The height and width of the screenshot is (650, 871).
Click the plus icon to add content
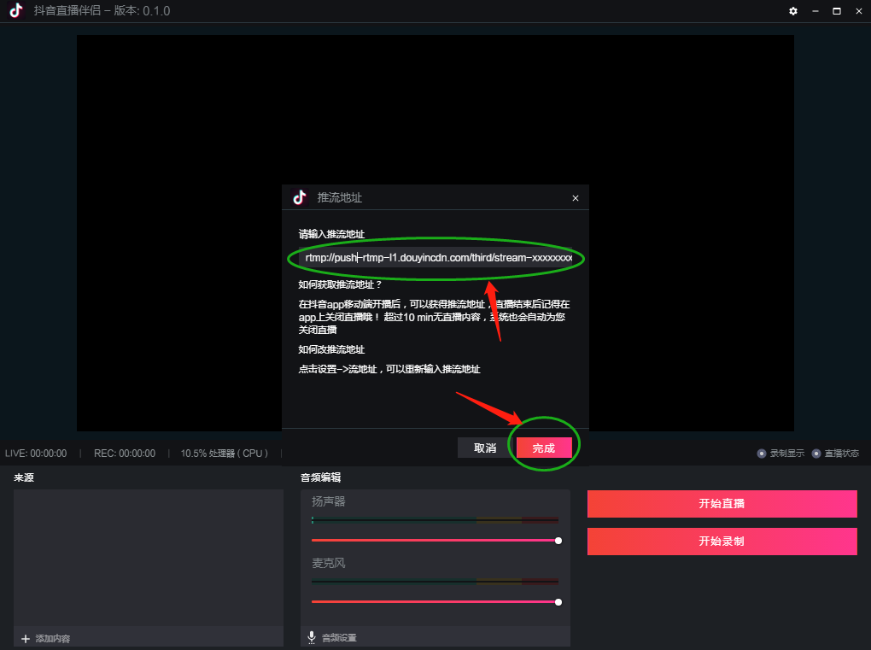26,639
